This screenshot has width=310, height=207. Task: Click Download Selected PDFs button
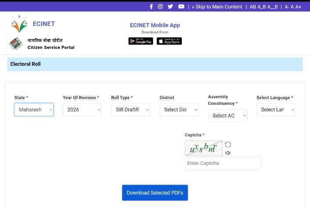(x=155, y=193)
